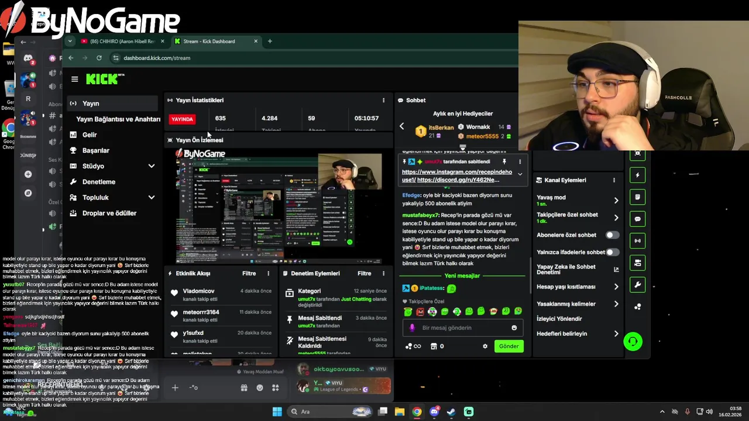Open Hesap yaşı kısıtlaması settings
Viewport: 749px width, 421px height.
(578, 287)
